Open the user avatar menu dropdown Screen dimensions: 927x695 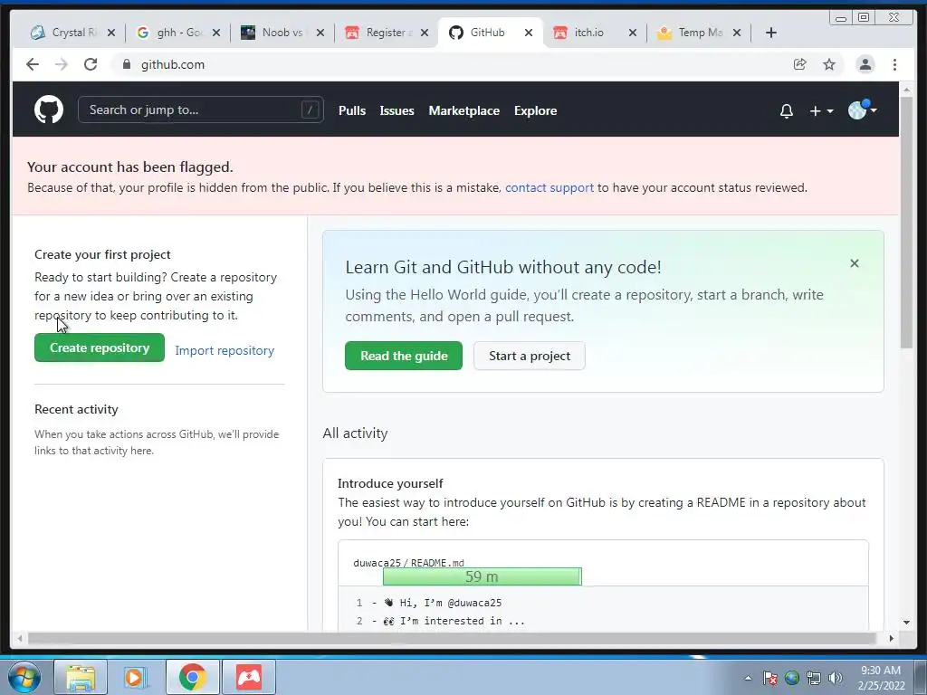[862, 109]
